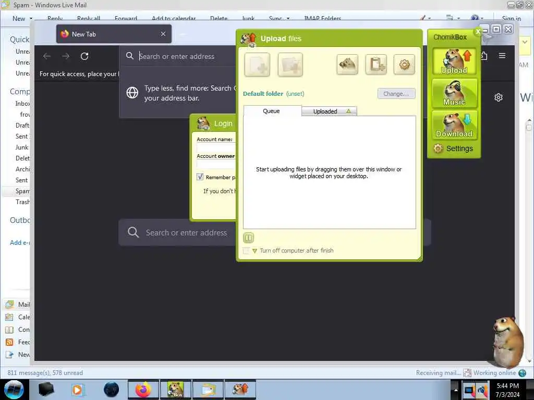Click the Working online status indicator

(495, 373)
